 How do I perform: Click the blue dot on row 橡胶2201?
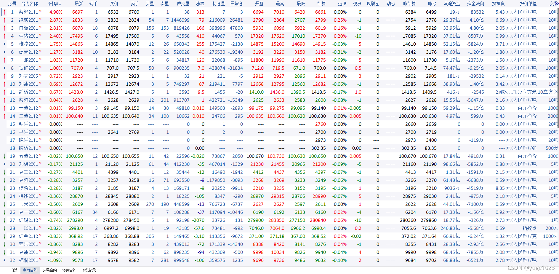[x=4, y=44]
